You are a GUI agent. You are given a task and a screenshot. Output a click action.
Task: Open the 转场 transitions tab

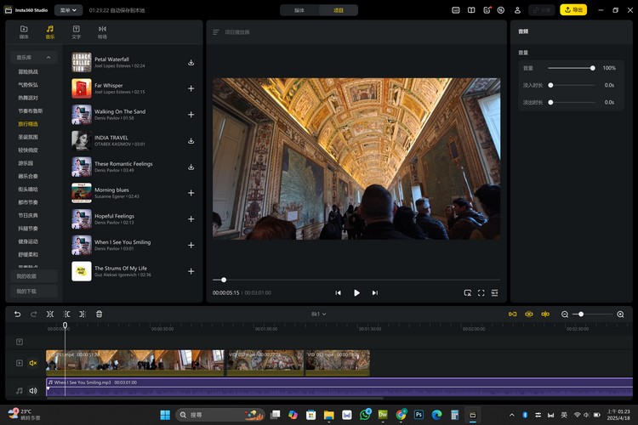coord(102,31)
